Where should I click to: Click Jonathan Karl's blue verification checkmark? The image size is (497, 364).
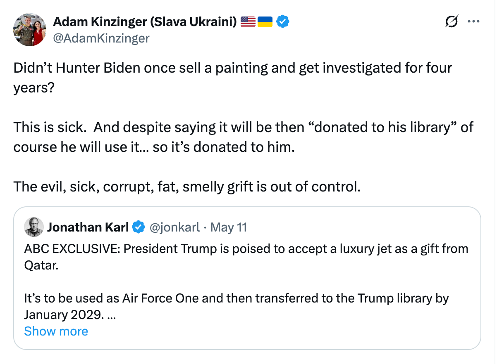coord(139,227)
